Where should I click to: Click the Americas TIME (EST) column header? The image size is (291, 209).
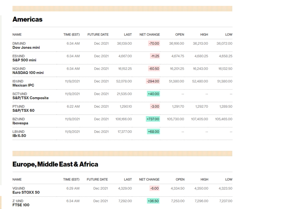coord(72,35)
